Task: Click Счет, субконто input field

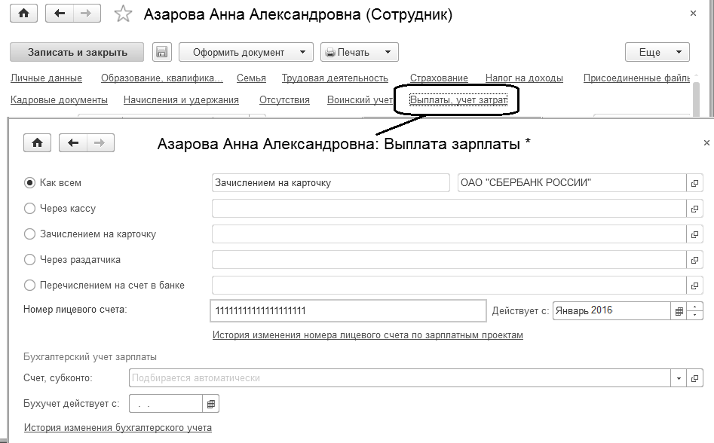Action: 400,378
